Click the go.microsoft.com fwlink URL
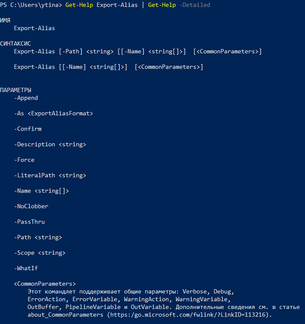Viewport: 305px width, 324px height. pos(188,315)
